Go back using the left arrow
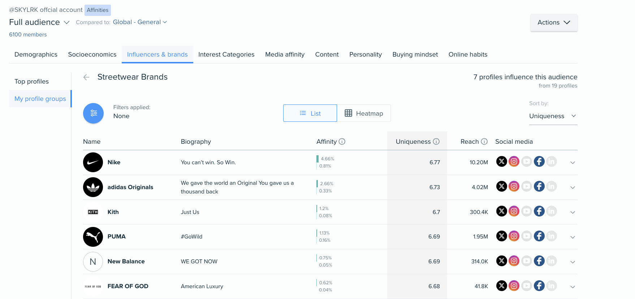635x299 pixels. 86,77
